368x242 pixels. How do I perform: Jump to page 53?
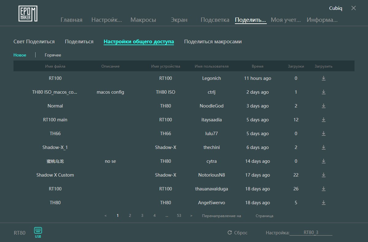[179, 216]
